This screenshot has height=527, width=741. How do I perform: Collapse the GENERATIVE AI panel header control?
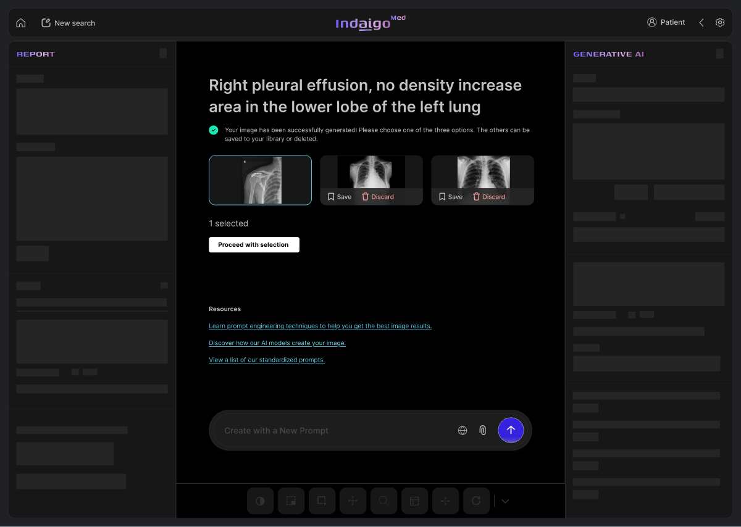pyautogui.click(x=720, y=54)
